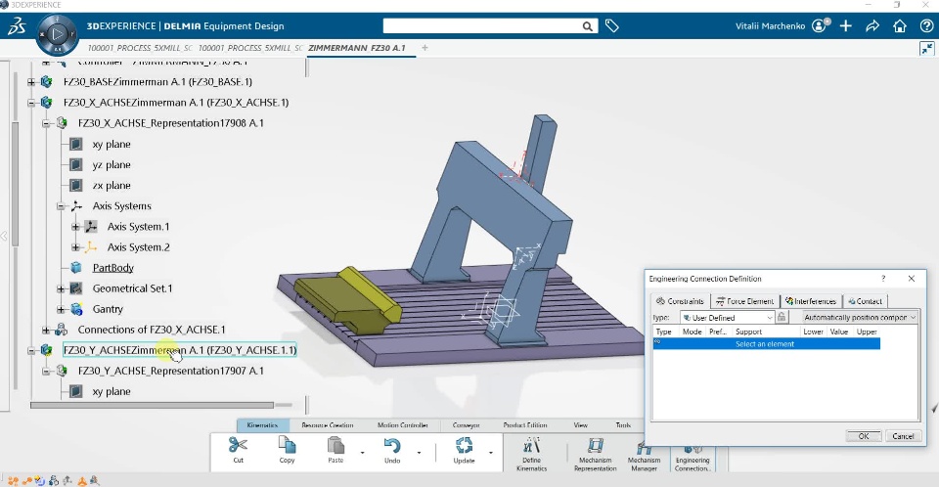Click the last status bar icon with magnifier

(x=94, y=480)
